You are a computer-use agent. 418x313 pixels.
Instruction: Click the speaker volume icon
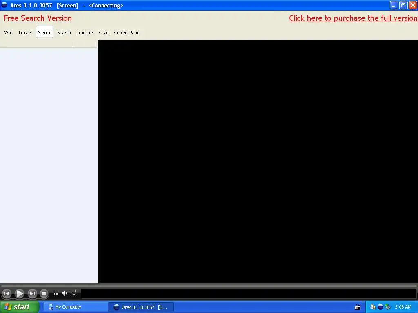click(x=64, y=293)
